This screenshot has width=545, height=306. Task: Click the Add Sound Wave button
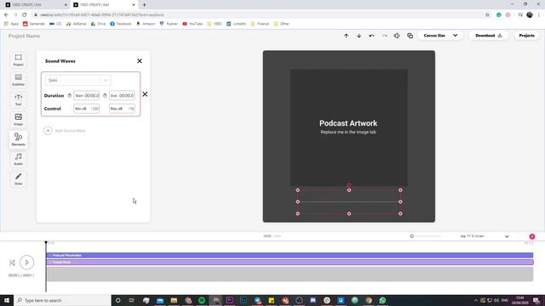tap(65, 131)
